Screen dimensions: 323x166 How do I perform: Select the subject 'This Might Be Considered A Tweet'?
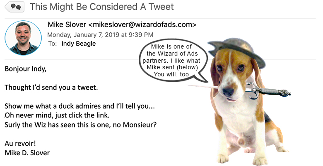click(102, 7)
